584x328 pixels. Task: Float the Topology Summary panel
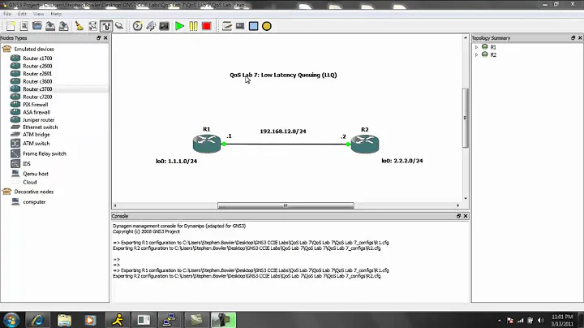(x=573, y=38)
